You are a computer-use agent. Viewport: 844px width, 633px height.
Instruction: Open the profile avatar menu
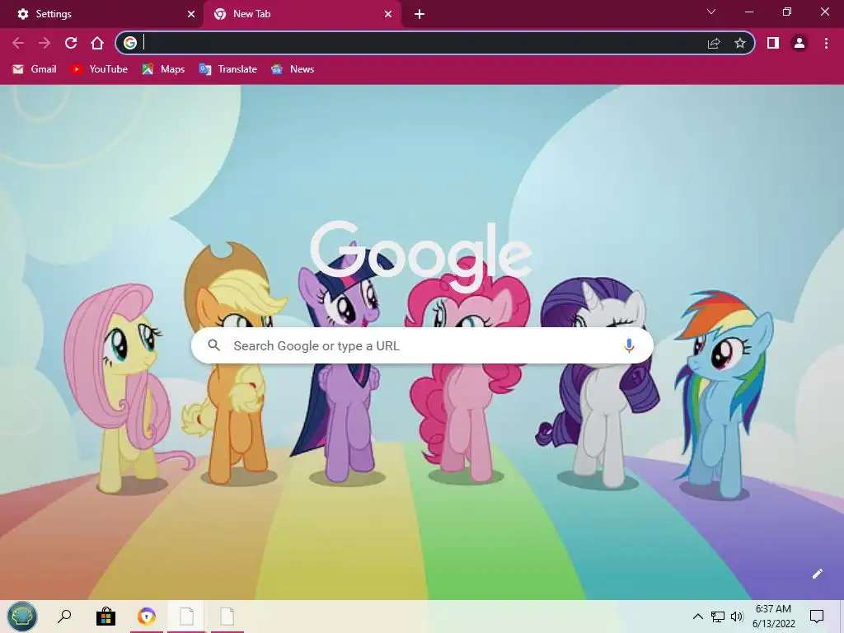799,43
